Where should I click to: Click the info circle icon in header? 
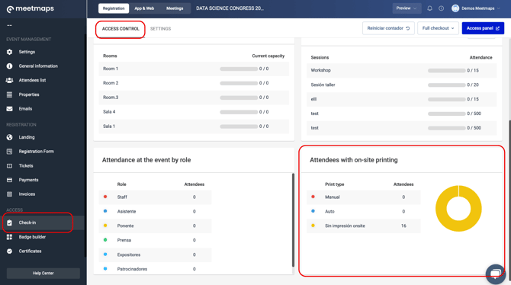pyautogui.click(x=441, y=8)
